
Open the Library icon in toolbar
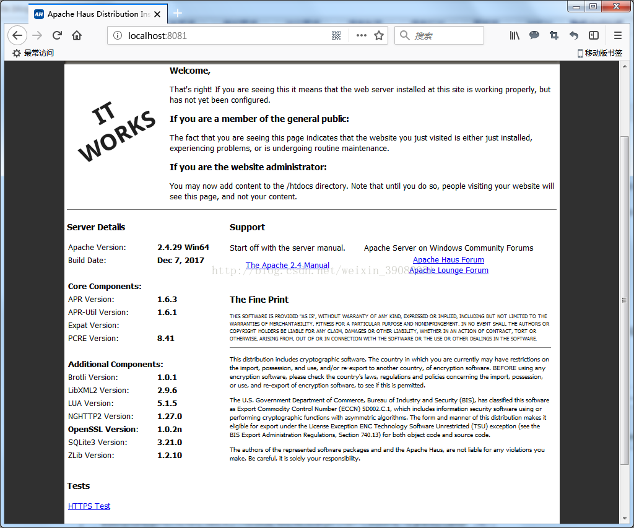[515, 35]
